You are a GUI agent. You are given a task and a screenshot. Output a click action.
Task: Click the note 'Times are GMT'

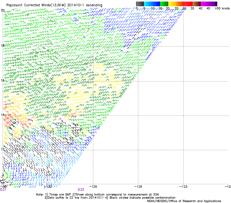(x=60, y=195)
